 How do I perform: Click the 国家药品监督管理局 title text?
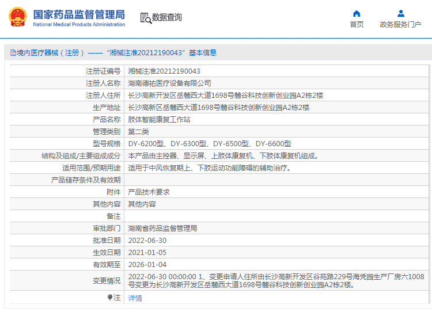pyautogui.click(x=79, y=14)
